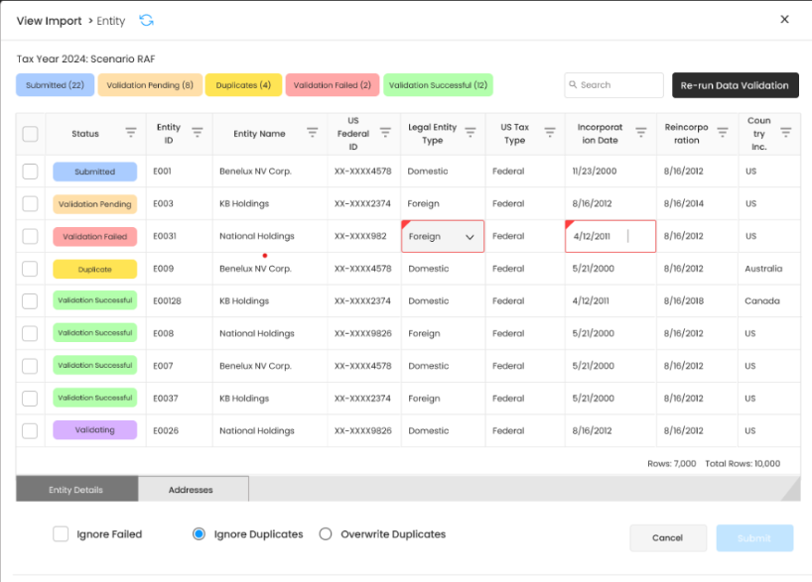Click the Total Rows: 10,000 label
This screenshot has height=582, width=812.
pyautogui.click(x=743, y=464)
